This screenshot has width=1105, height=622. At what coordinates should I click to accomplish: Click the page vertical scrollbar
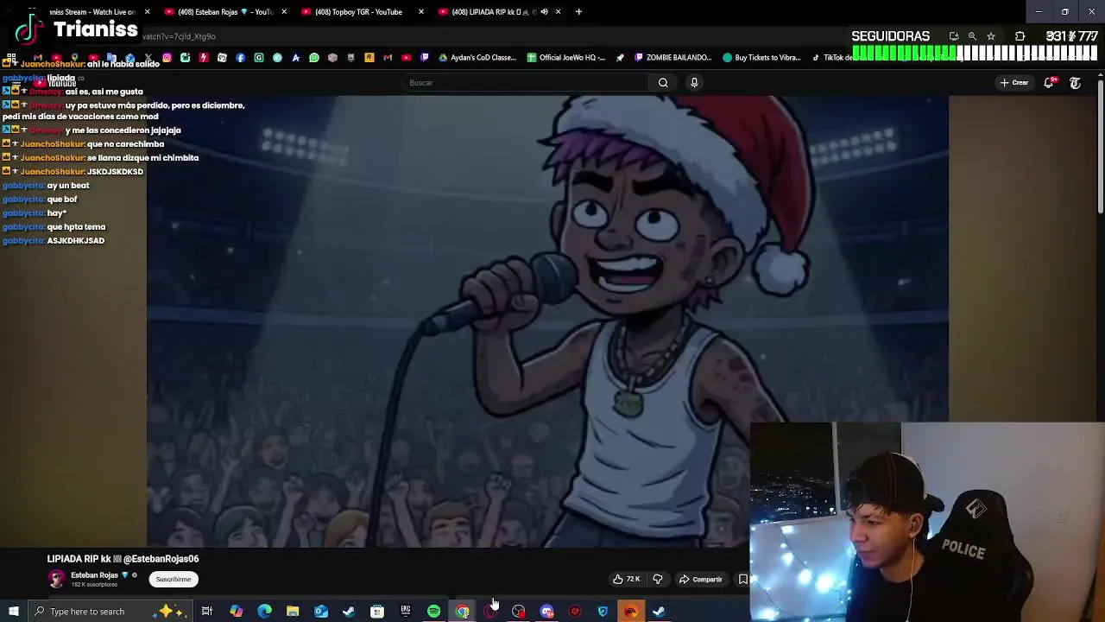point(1100,147)
